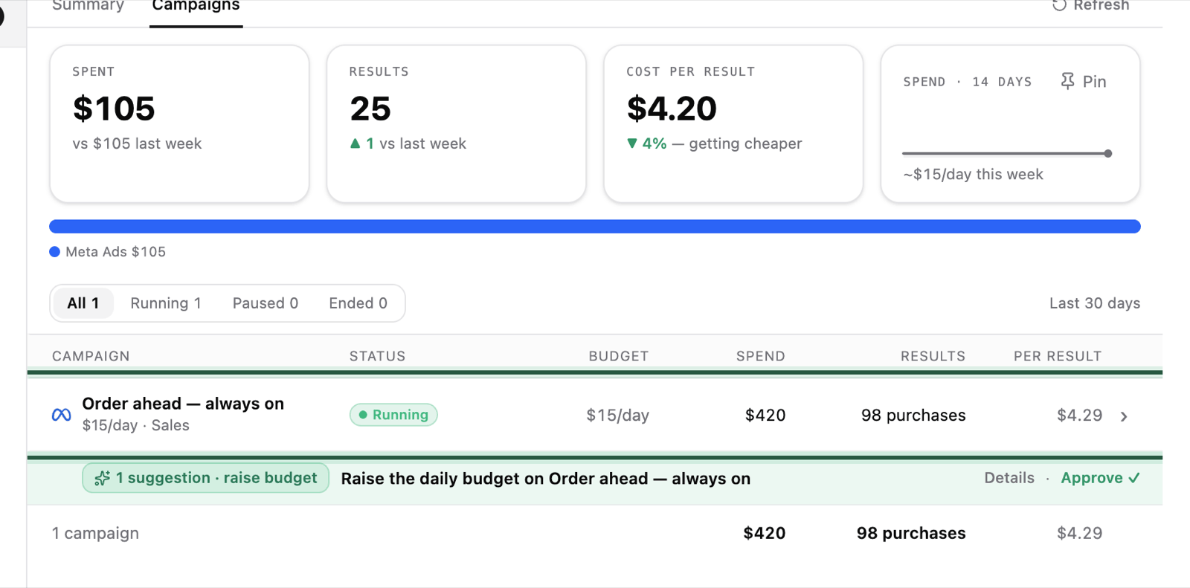Filter campaigns by Paused 0
The image size is (1190, 588).
click(x=266, y=303)
